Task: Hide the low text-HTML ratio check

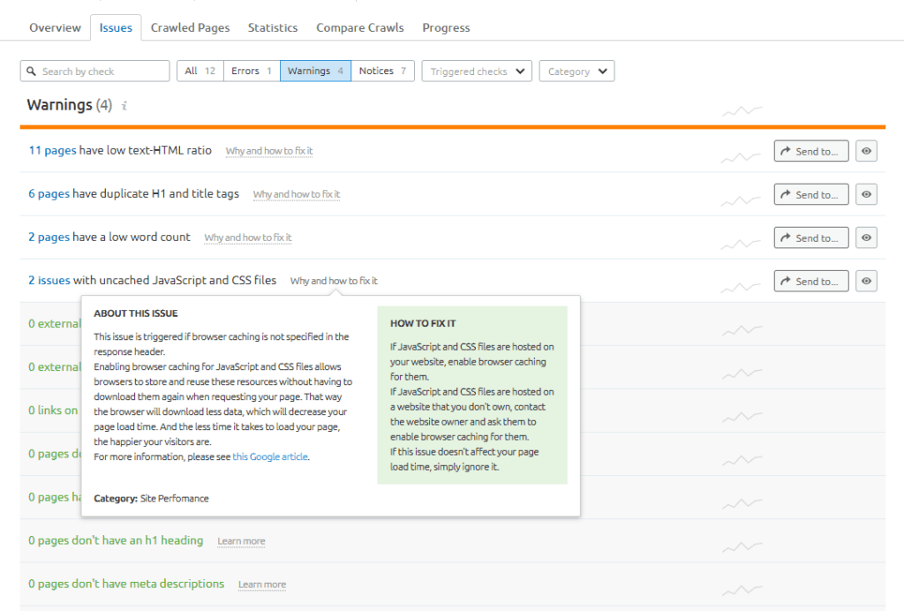Action: coord(867,151)
